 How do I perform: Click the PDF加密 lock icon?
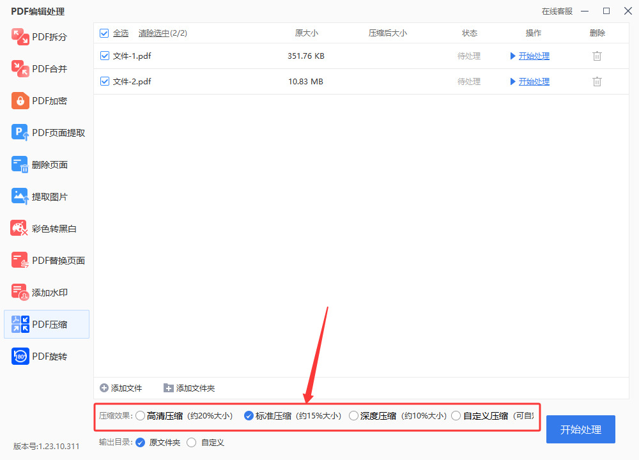click(x=20, y=101)
